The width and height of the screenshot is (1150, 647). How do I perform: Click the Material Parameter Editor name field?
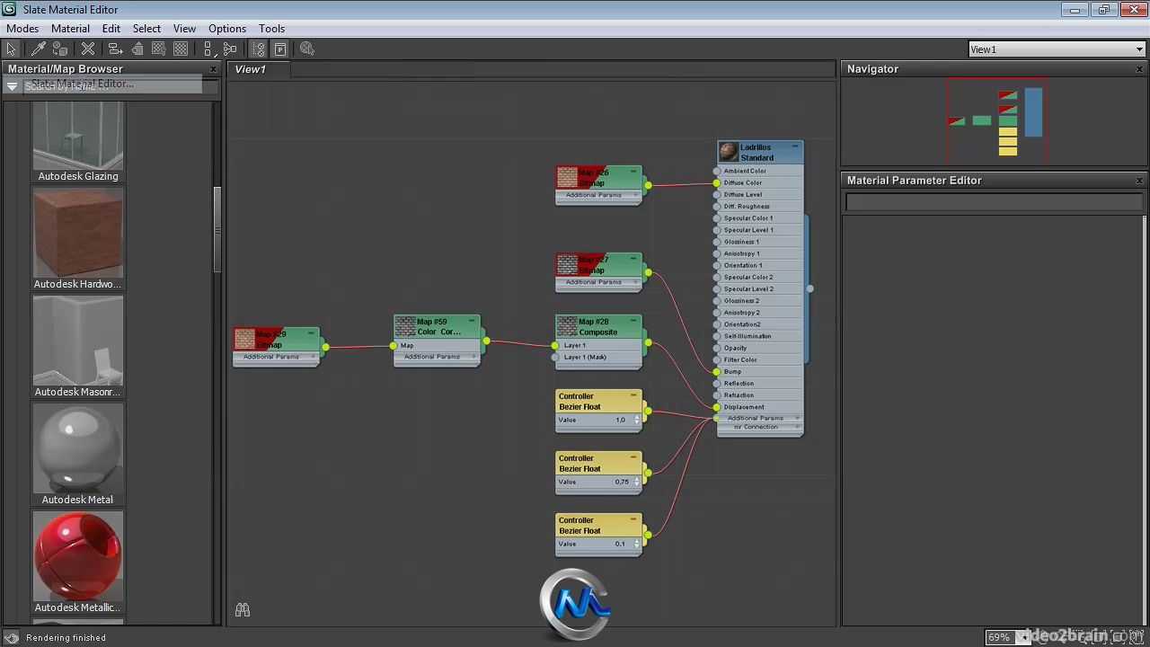tap(994, 203)
